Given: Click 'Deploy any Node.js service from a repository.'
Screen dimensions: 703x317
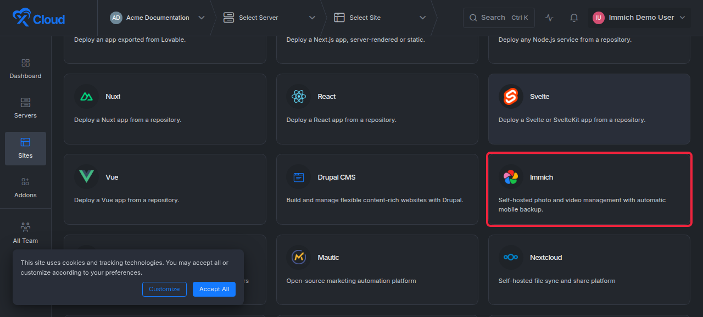Looking at the screenshot, I should 565,40.
